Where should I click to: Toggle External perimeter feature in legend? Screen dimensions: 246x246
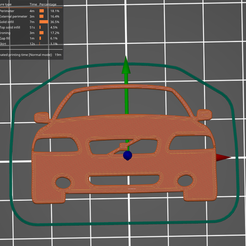click(31, 16)
